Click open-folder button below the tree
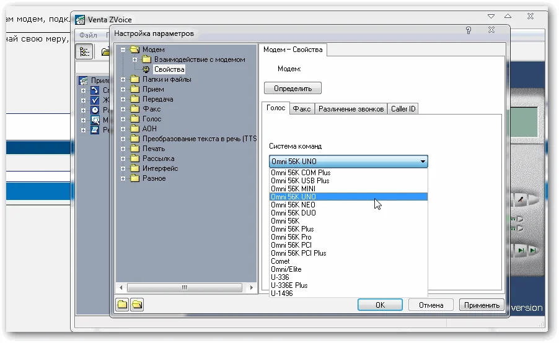 click(137, 305)
